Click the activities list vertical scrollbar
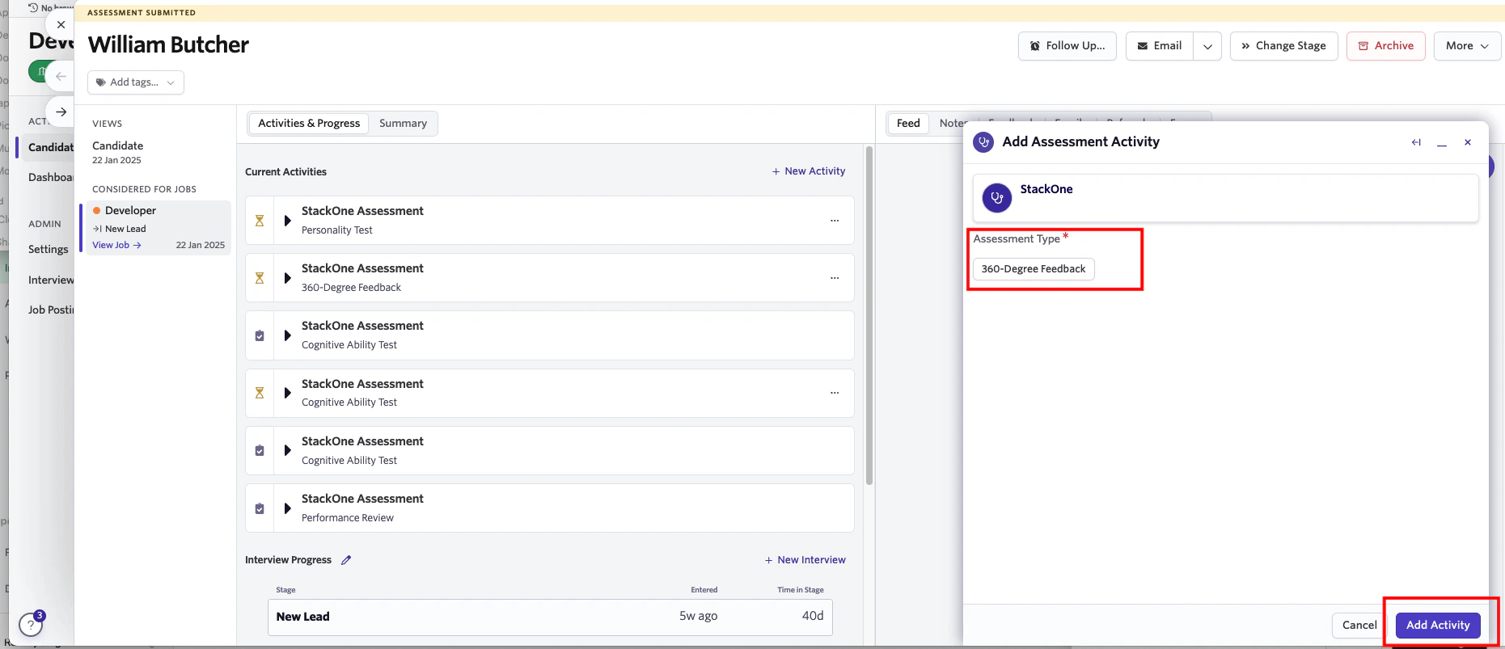 (869, 315)
